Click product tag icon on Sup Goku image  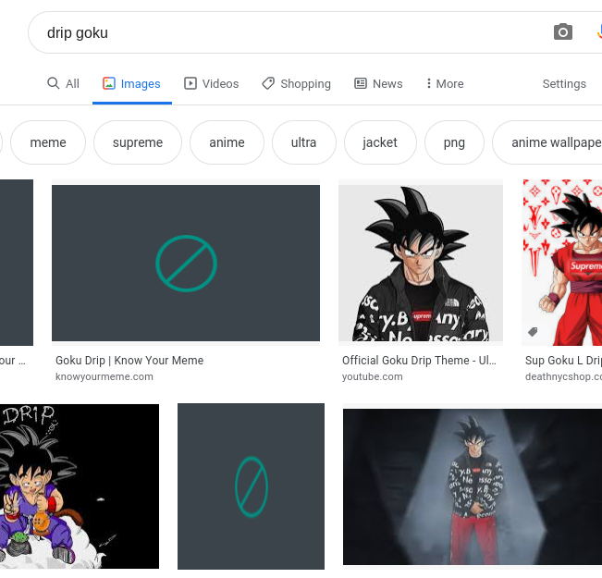point(533,332)
